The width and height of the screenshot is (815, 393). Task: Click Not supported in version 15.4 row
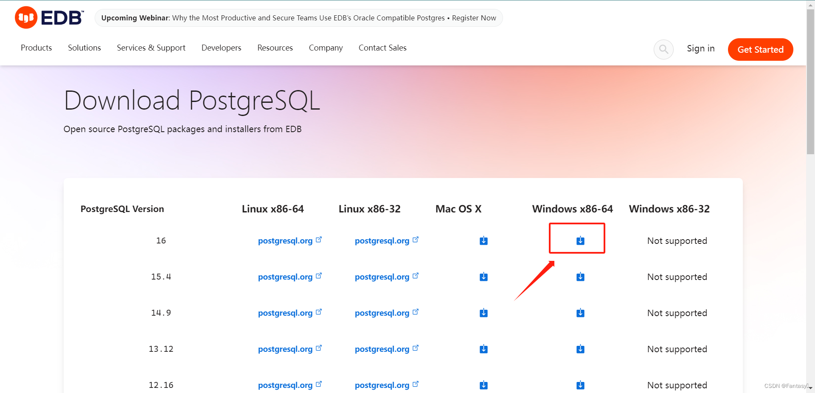(677, 277)
